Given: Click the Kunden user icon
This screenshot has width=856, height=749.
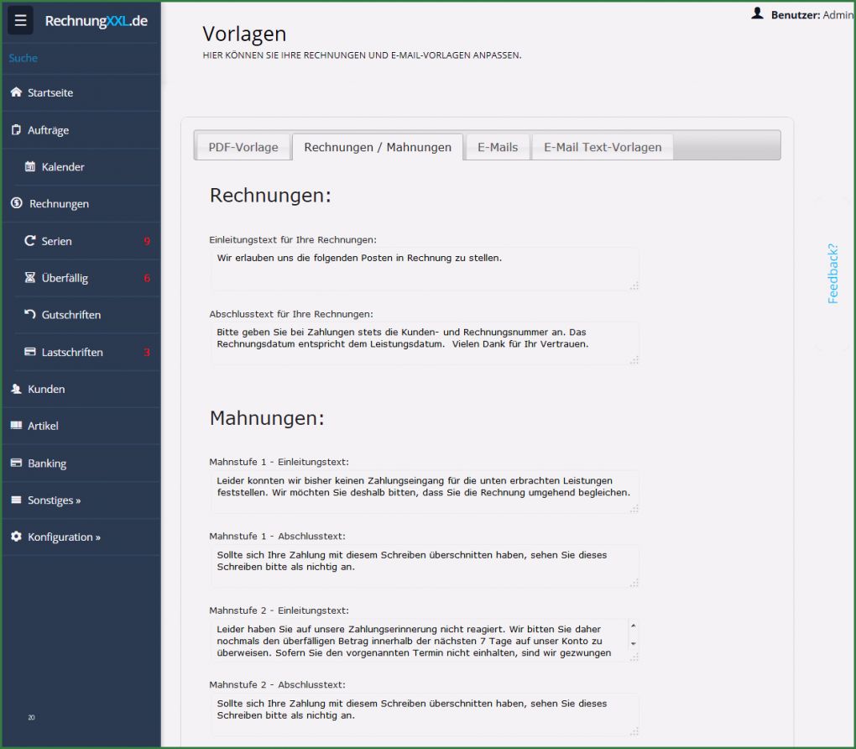Looking at the screenshot, I should point(16,389).
